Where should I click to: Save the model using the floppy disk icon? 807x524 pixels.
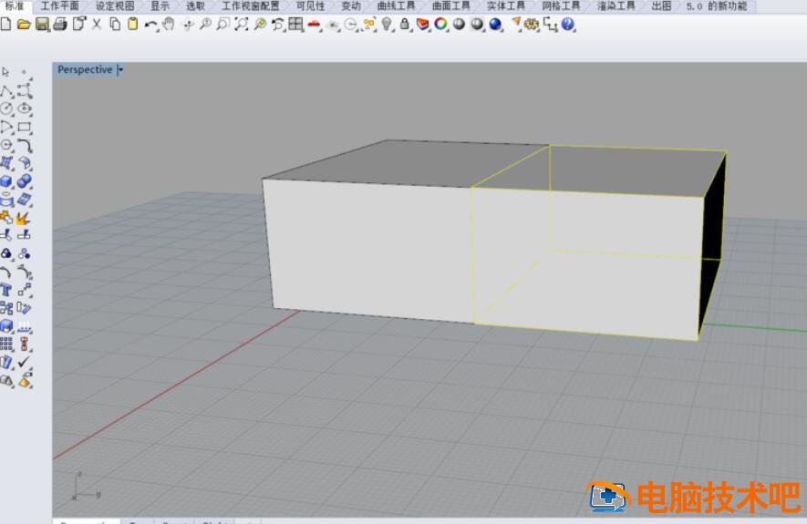pos(42,25)
